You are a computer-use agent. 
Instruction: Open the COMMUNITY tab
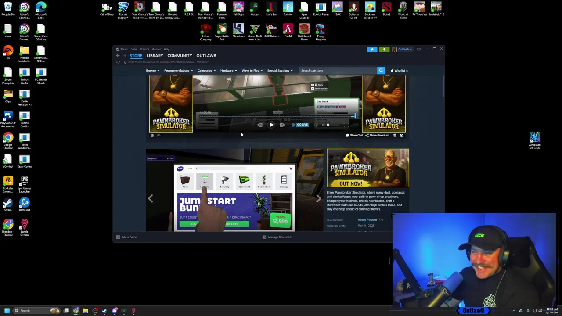tap(180, 56)
